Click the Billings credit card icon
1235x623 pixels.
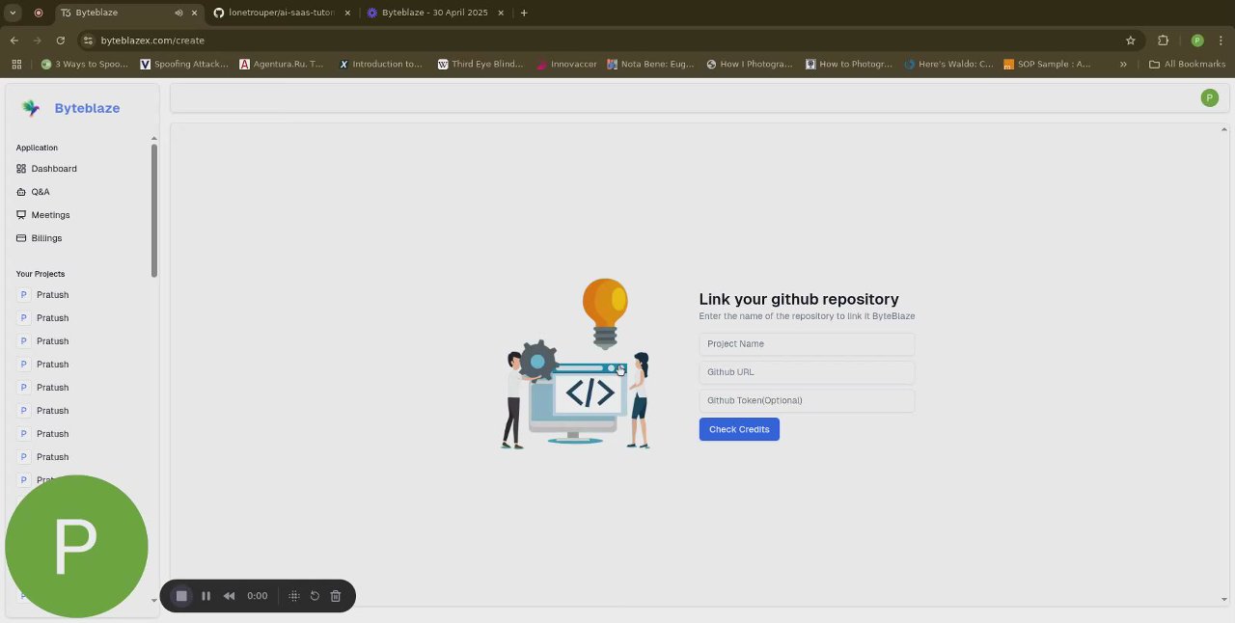(21, 238)
